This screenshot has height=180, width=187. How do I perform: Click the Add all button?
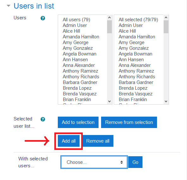[x=69, y=141]
